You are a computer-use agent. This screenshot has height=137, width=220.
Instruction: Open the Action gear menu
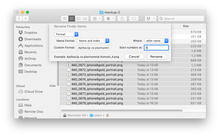click(x=110, y=18)
